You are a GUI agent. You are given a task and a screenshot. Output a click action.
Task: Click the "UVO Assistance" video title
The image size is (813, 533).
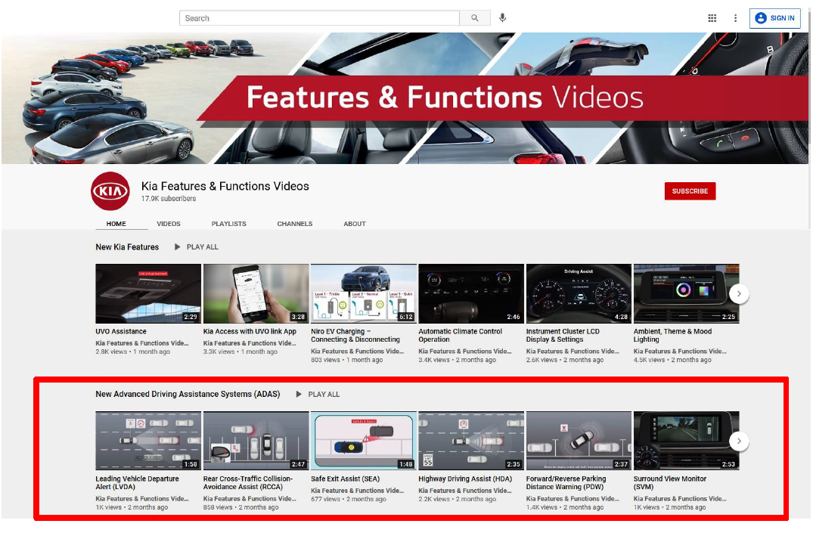[x=121, y=332]
